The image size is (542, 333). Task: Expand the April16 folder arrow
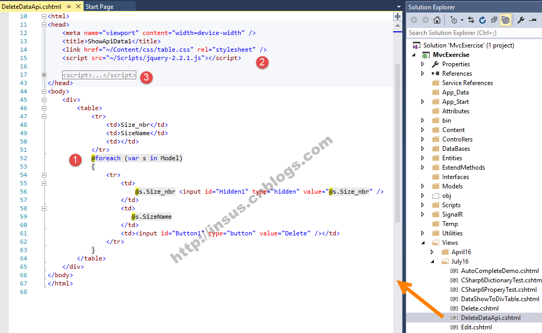coord(432,252)
